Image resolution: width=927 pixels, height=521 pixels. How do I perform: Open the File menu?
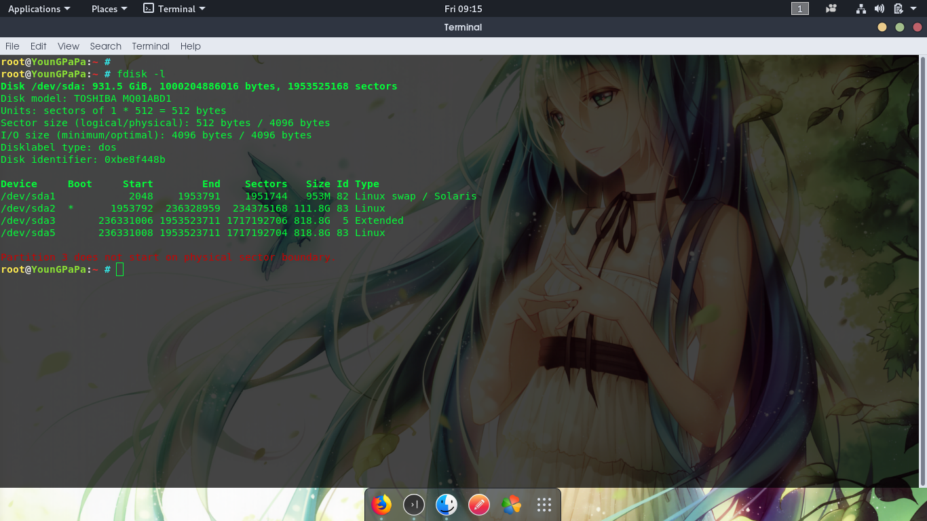(12, 46)
